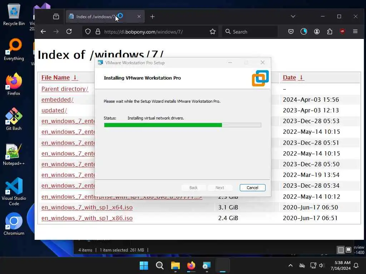
Task: Click the 3.1 GiB size cell
Action: click(228, 207)
